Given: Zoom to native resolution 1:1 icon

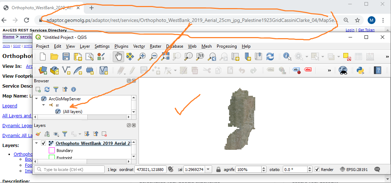Looking at the screenshot, I should tap(200, 57).
